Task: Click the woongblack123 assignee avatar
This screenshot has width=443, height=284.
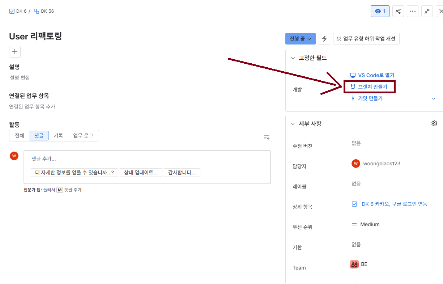Action: coord(356,164)
